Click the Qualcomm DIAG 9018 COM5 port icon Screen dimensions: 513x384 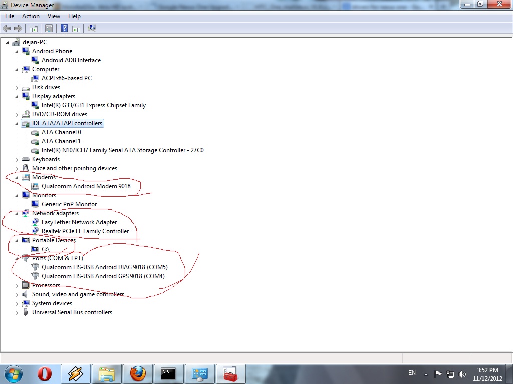point(35,267)
